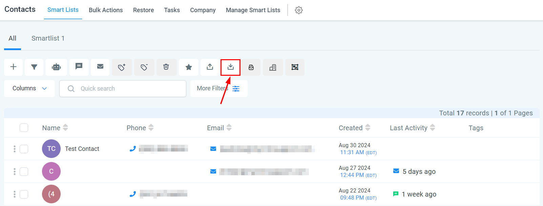Click 'Total 17 records' text
Viewport: 543px width, 206px height.
(464, 113)
